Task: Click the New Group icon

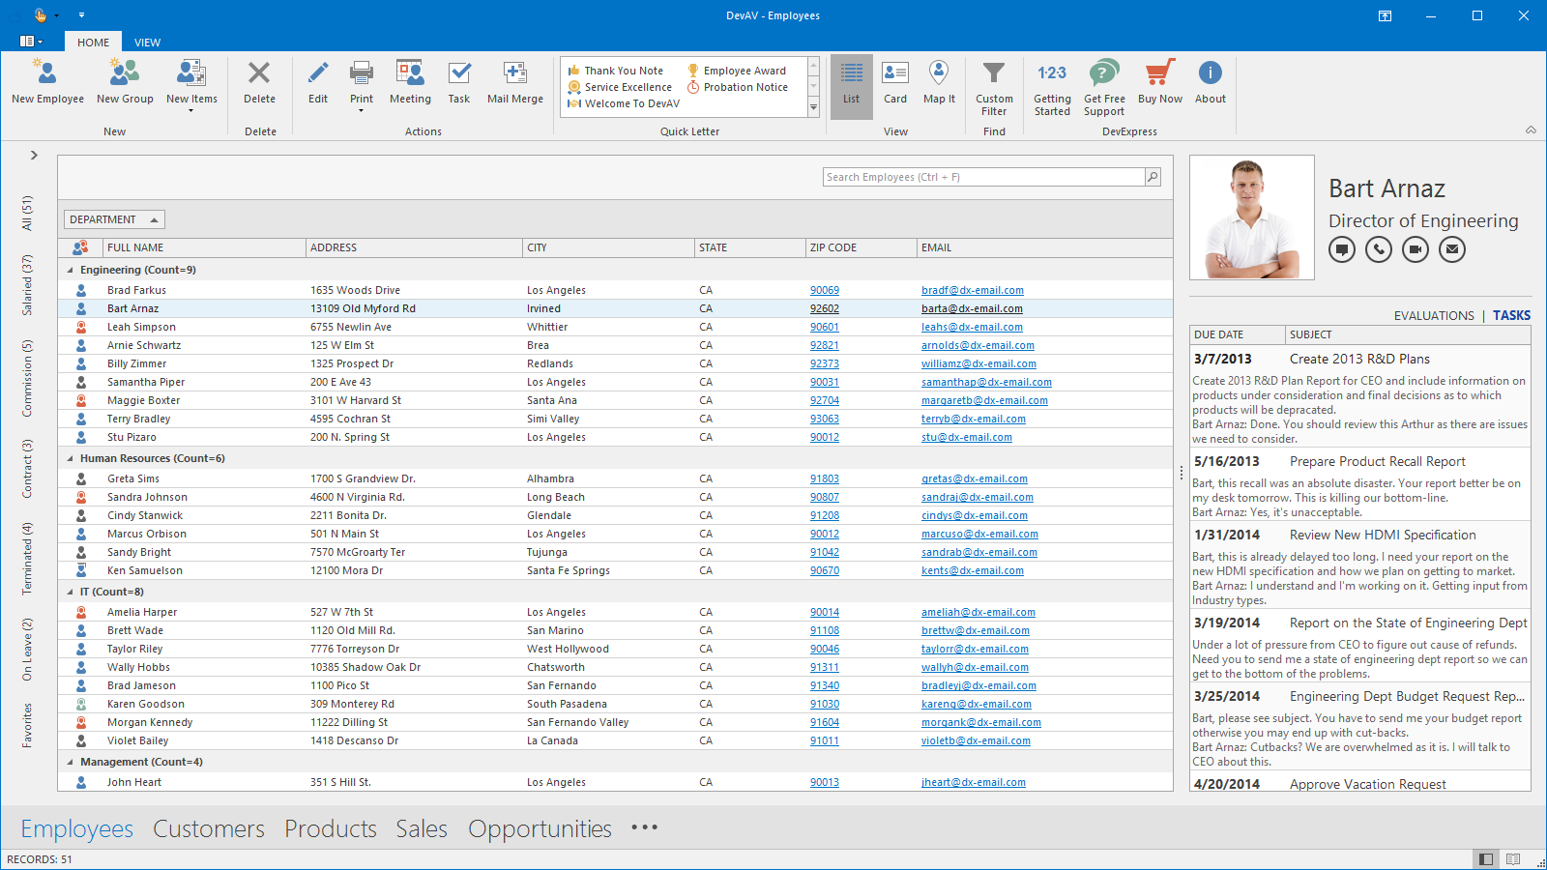Action: [125, 81]
